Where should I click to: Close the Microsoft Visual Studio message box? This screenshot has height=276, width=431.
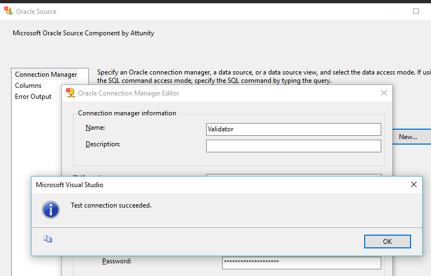click(413, 185)
